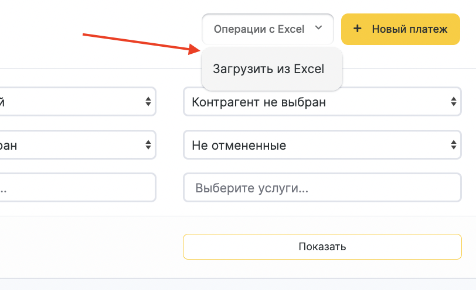Viewport: 476px width, 290px height.
Task: Focus the Выберите услуги input field
Action: click(322, 188)
